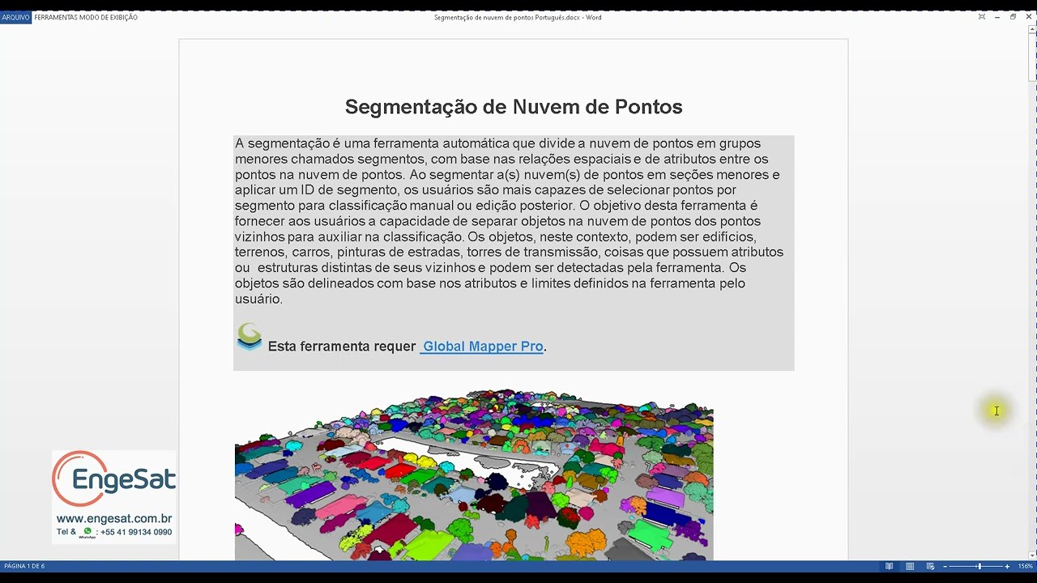Click the vertical scrollbar up arrow
This screenshot has height=583, width=1037.
[x=1031, y=29]
